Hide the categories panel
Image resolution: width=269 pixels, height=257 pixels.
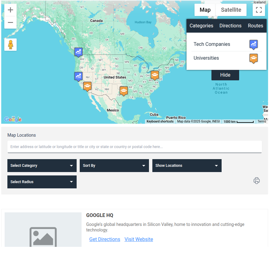click(225, 75)
